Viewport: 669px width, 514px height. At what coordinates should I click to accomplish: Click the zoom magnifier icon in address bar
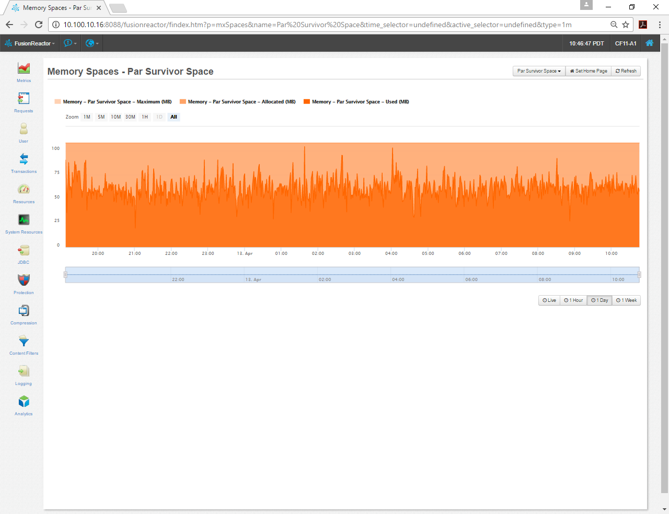click(614, 25)
